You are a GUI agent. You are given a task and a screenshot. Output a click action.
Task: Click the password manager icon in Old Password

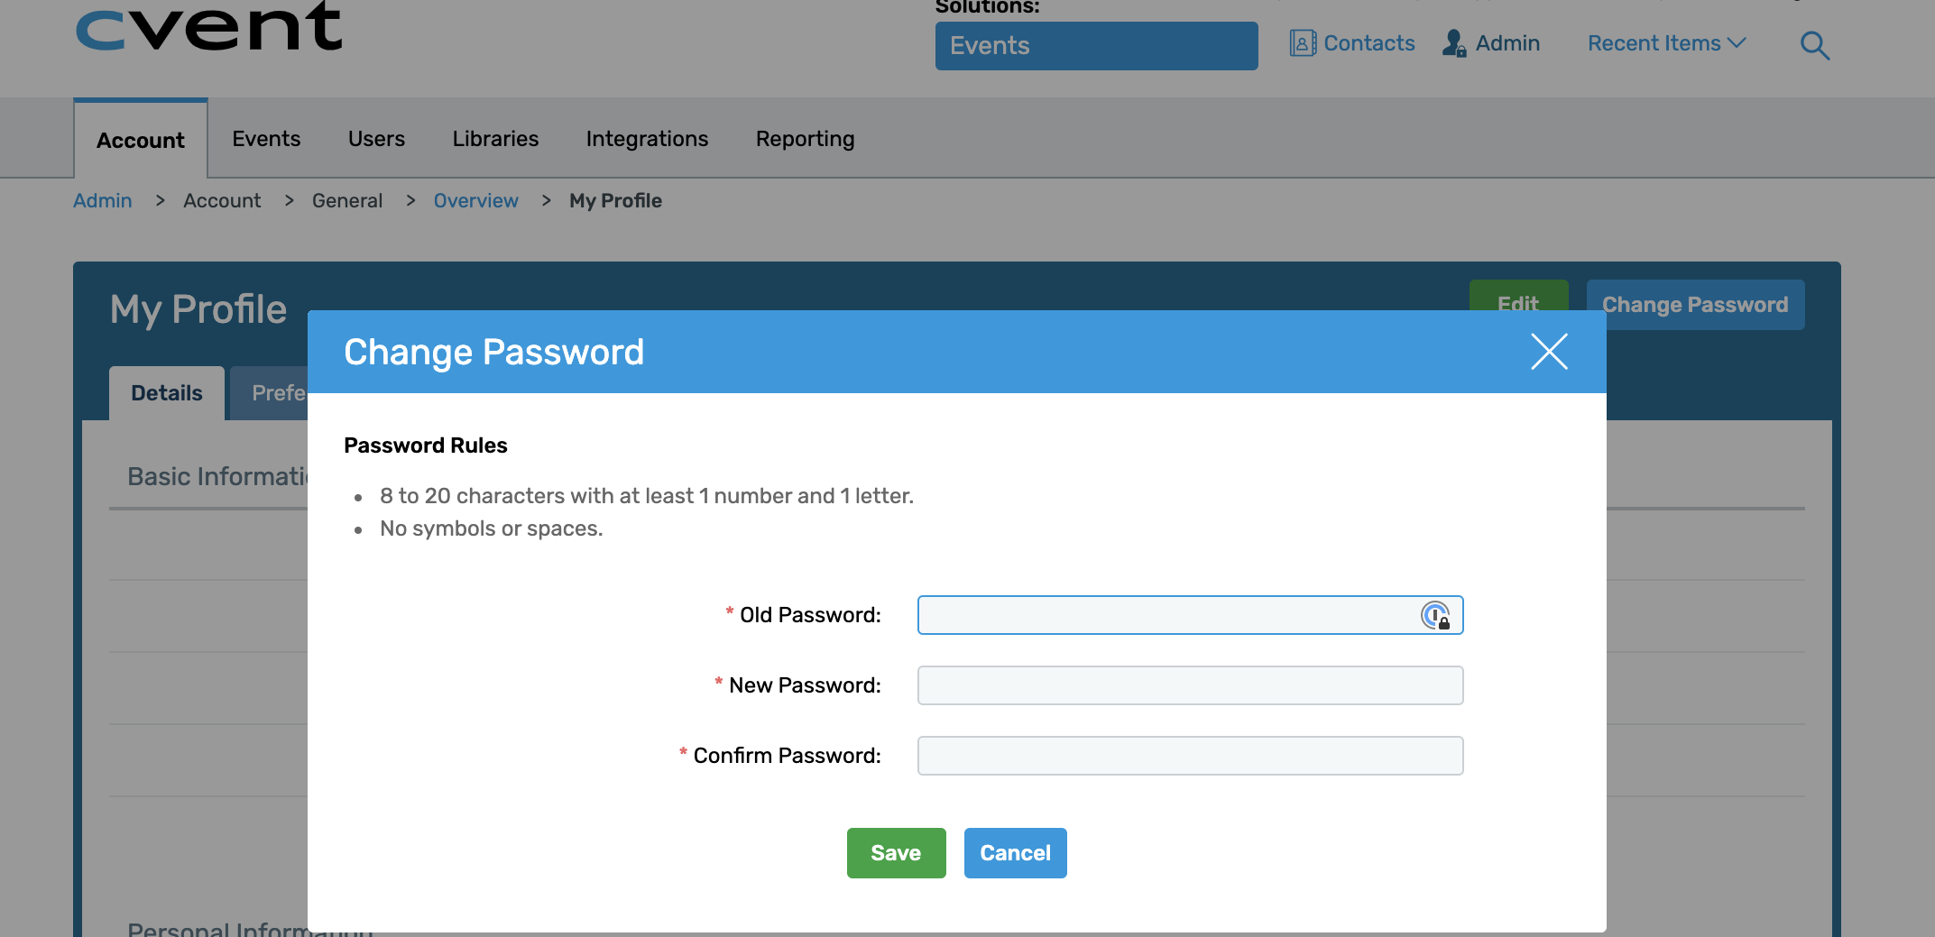pos(1434,616)
